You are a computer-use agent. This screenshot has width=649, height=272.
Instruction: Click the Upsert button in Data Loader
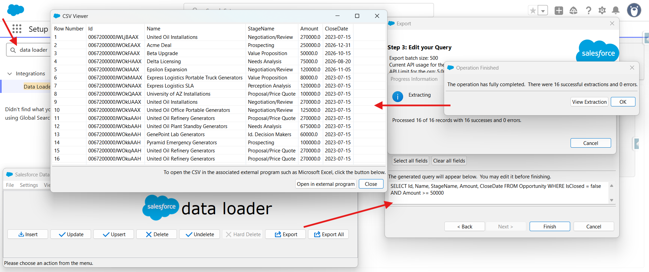tap(114, 234)
